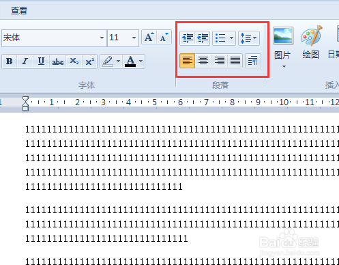Expand the 图片 dropdown arrow
The height and width of the screenshot is (265, 339).
click(x=284, y=66)
